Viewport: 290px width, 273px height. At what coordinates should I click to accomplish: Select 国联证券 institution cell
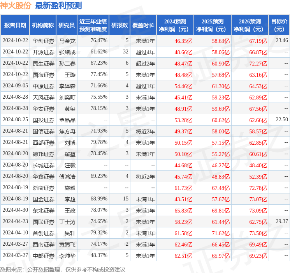pyautogui.click(x=44, y=222)
